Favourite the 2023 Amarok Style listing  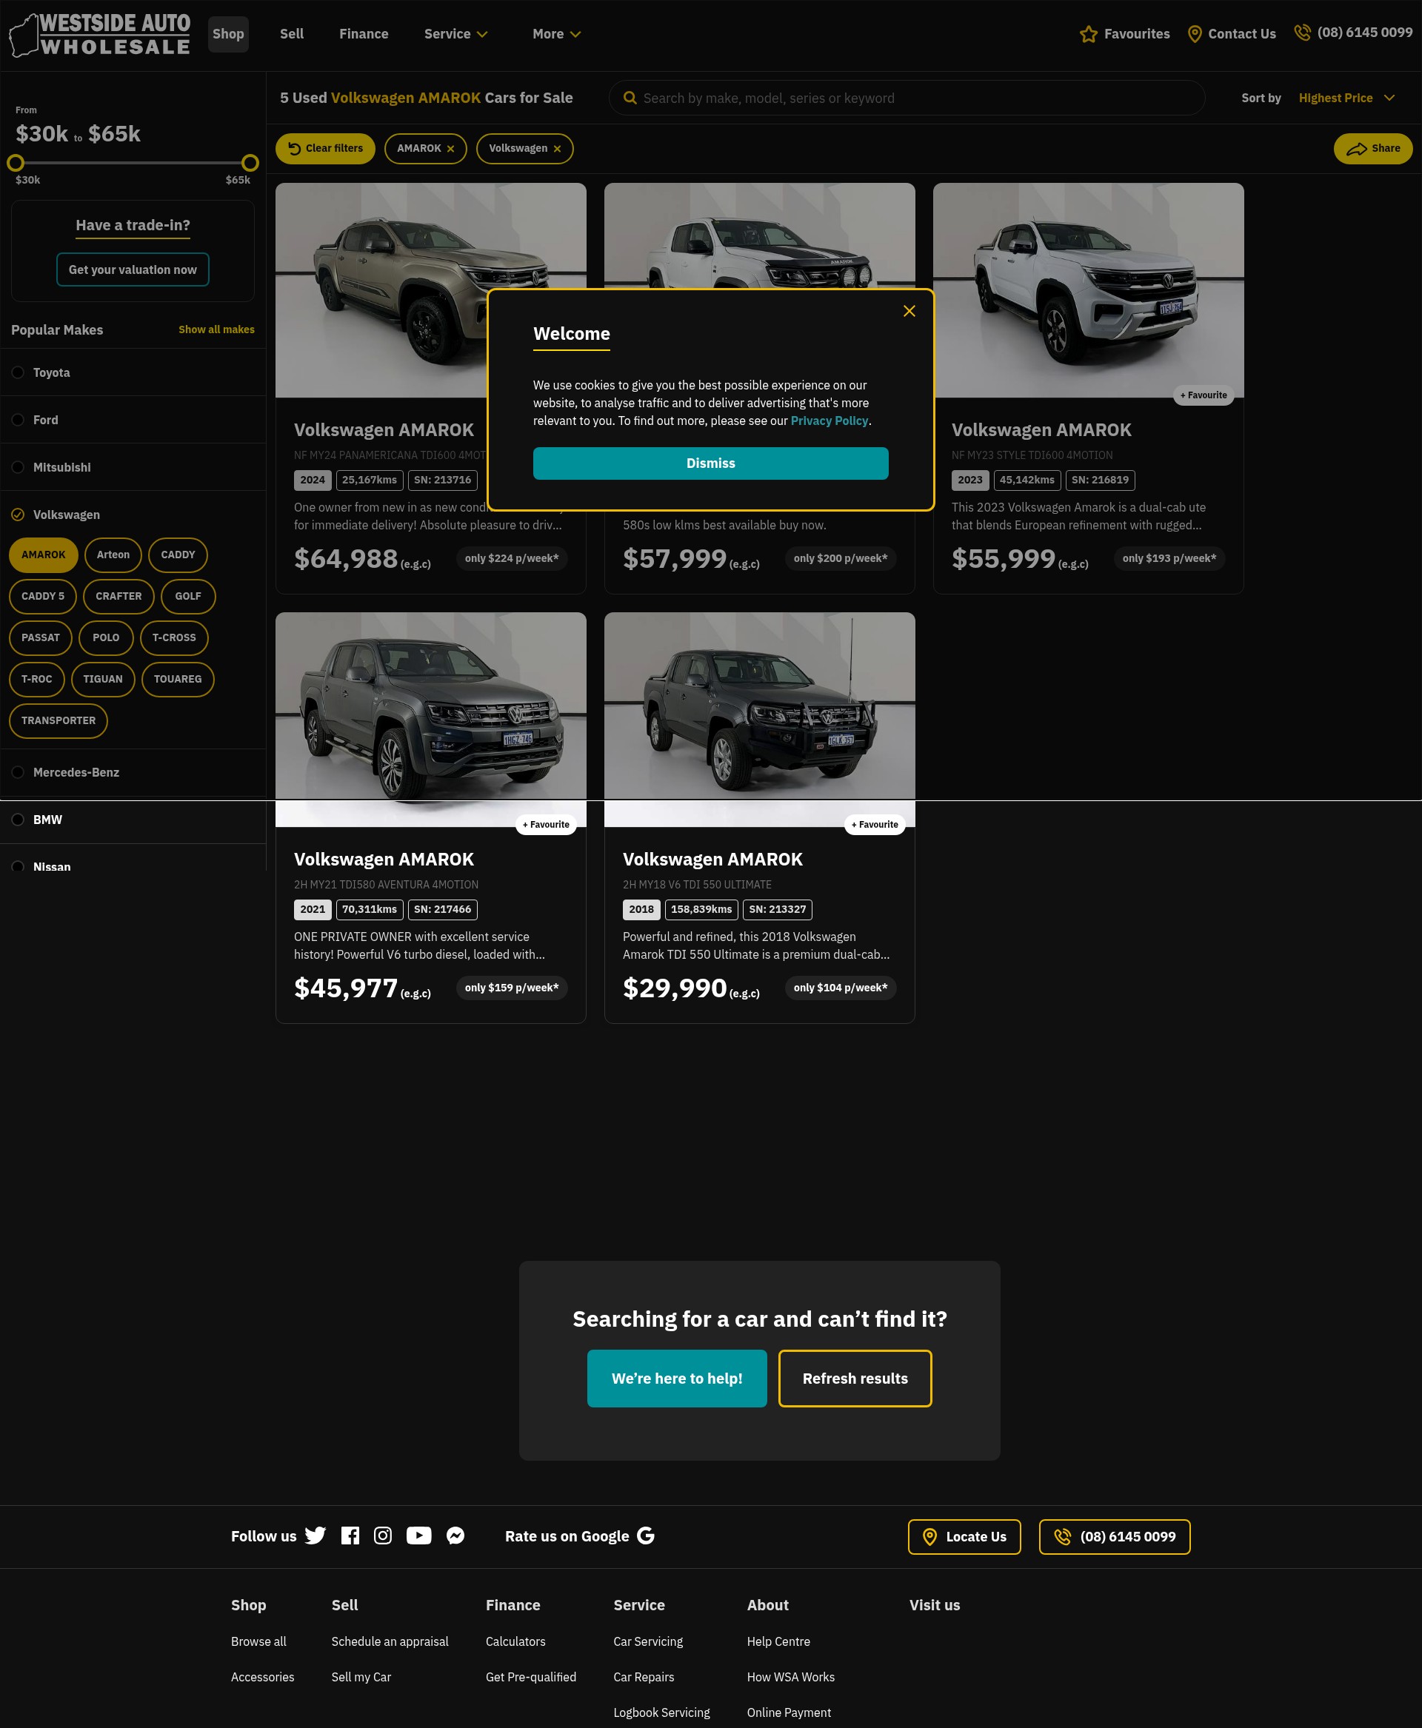click(x=1204, y=395)
